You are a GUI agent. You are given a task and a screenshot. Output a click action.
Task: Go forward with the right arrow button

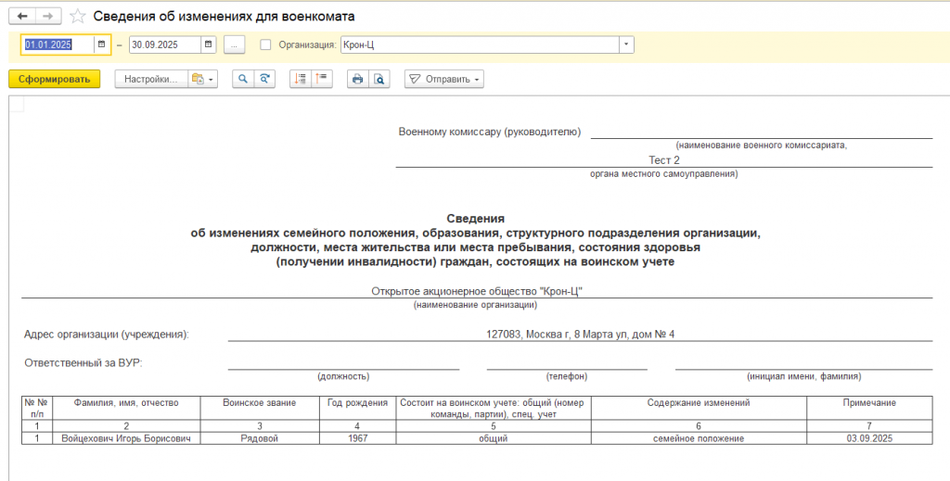click(x=48, y=17)
